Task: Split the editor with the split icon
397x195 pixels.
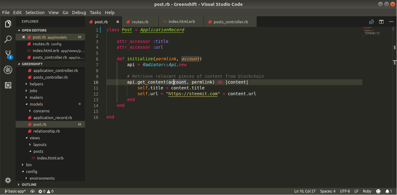Action: [x=381, y=22]
